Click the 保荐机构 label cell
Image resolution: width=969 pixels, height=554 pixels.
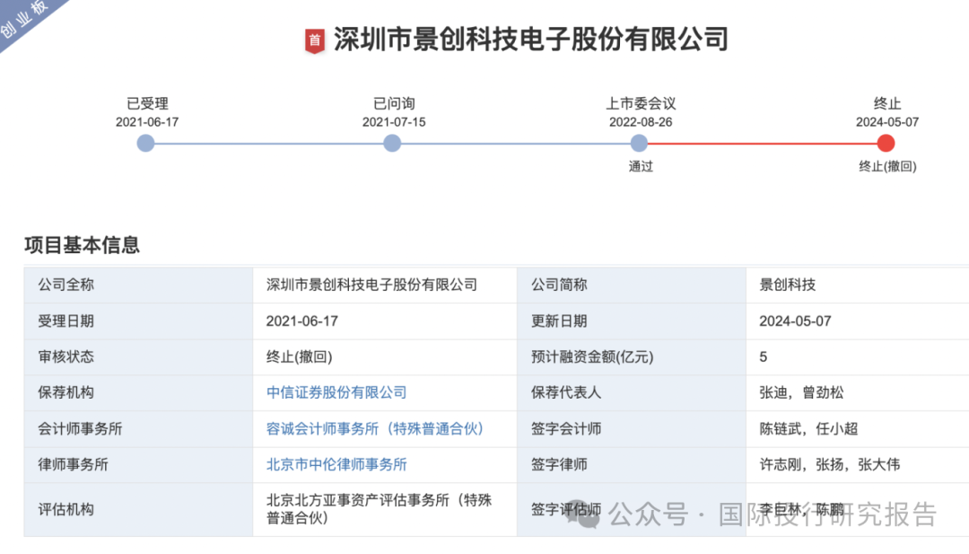(x=138, y=392)
